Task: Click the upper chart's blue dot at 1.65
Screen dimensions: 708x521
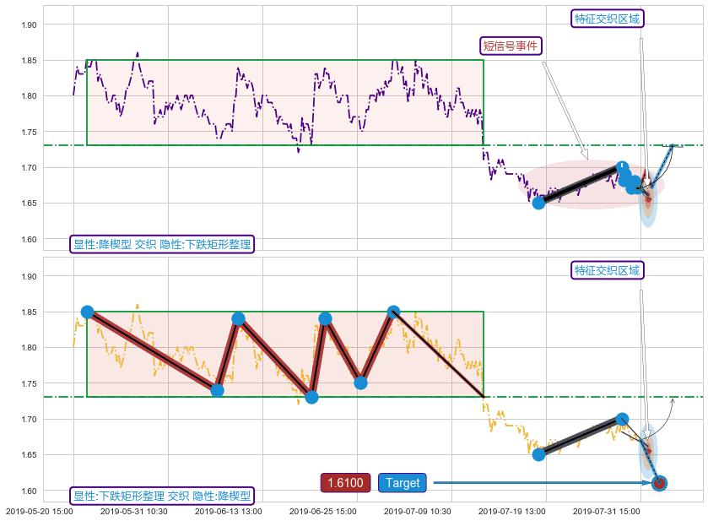Action: tap(538, 203)
